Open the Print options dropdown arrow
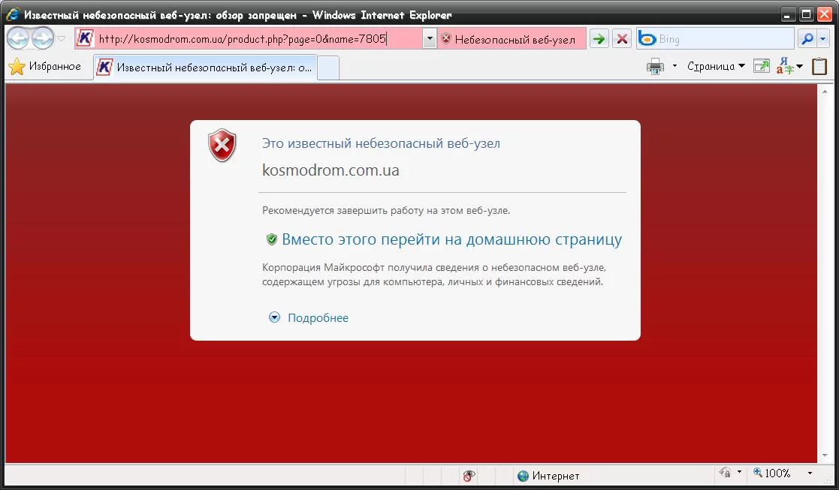The image size is (839, 490). pyautogui.click(x=675, y=66)
